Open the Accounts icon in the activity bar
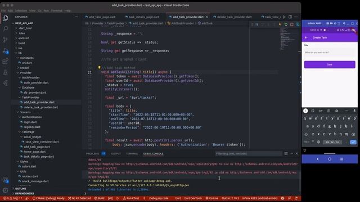Screen dimensions: 360x202 pyautogui.click(x=5, y=180)
